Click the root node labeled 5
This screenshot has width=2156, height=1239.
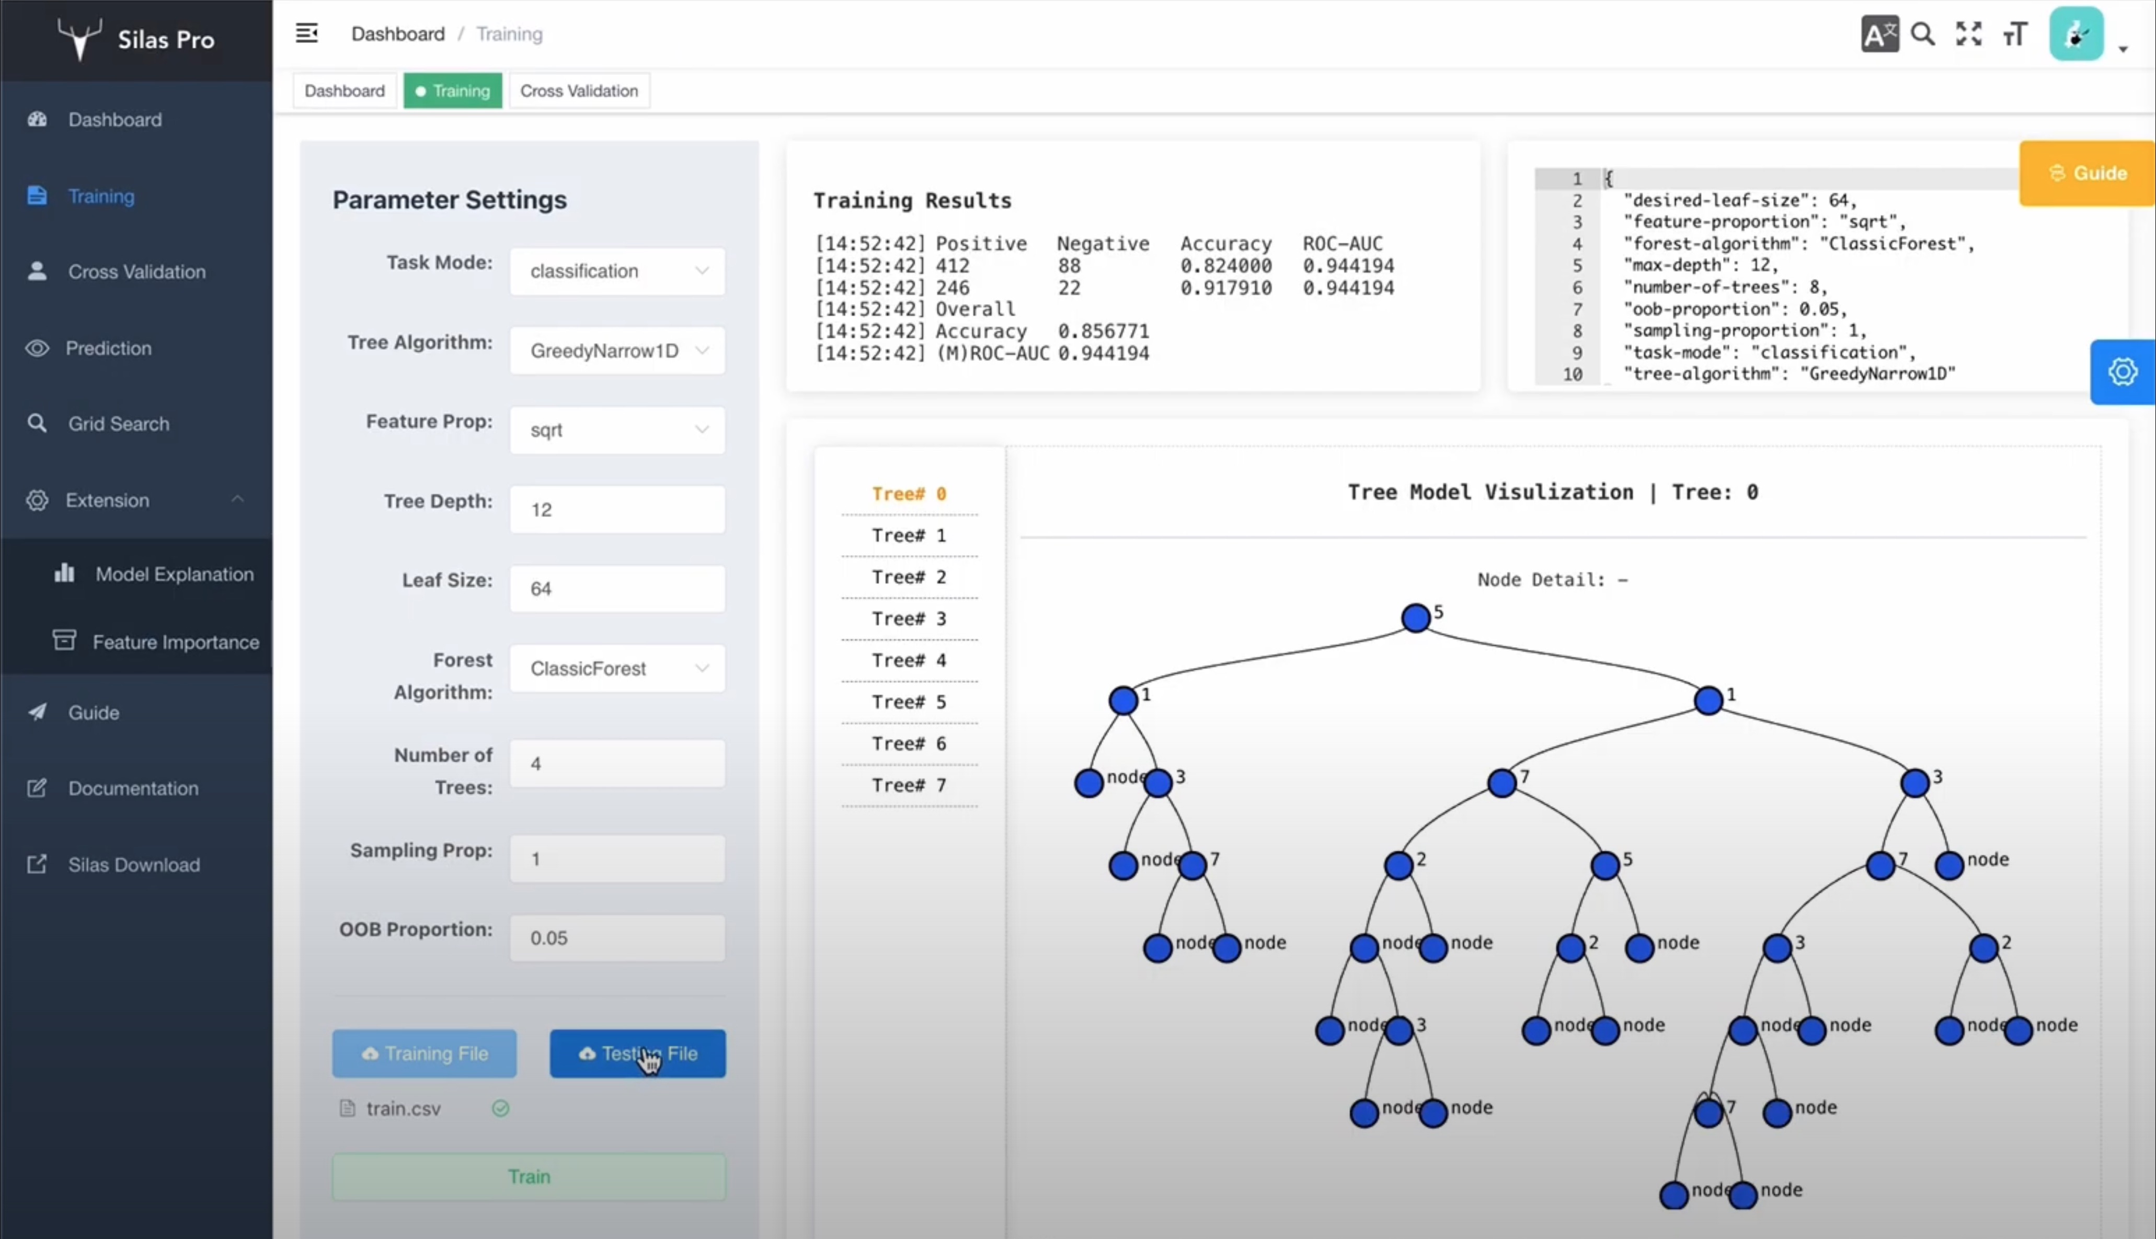[1415, 618]
